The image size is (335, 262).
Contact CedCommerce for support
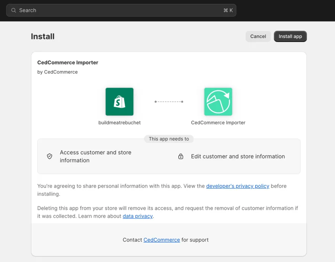click(x=162, y=240)
